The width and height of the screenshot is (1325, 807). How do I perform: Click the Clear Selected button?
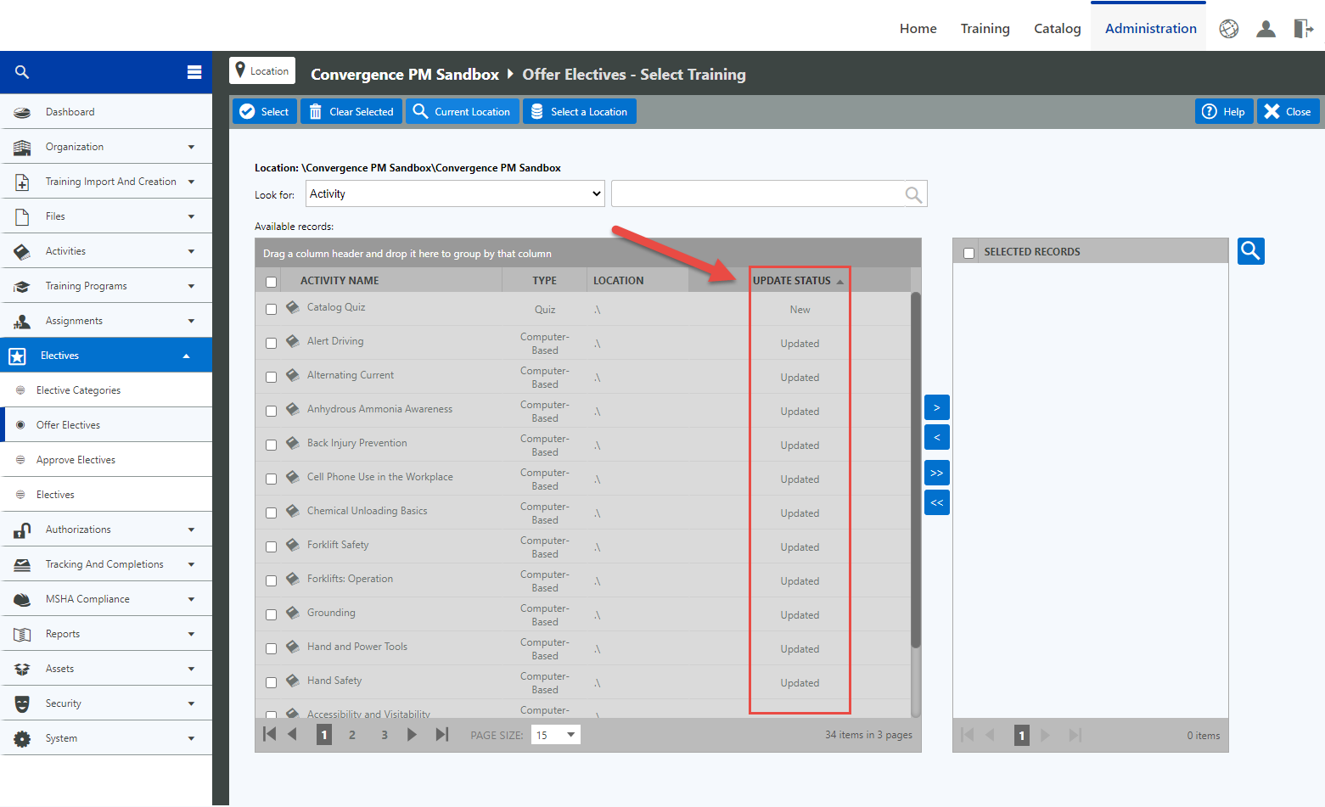[x=351, y=111]
